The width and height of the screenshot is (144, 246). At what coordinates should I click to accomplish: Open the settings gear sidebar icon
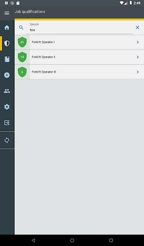point(7,107)
